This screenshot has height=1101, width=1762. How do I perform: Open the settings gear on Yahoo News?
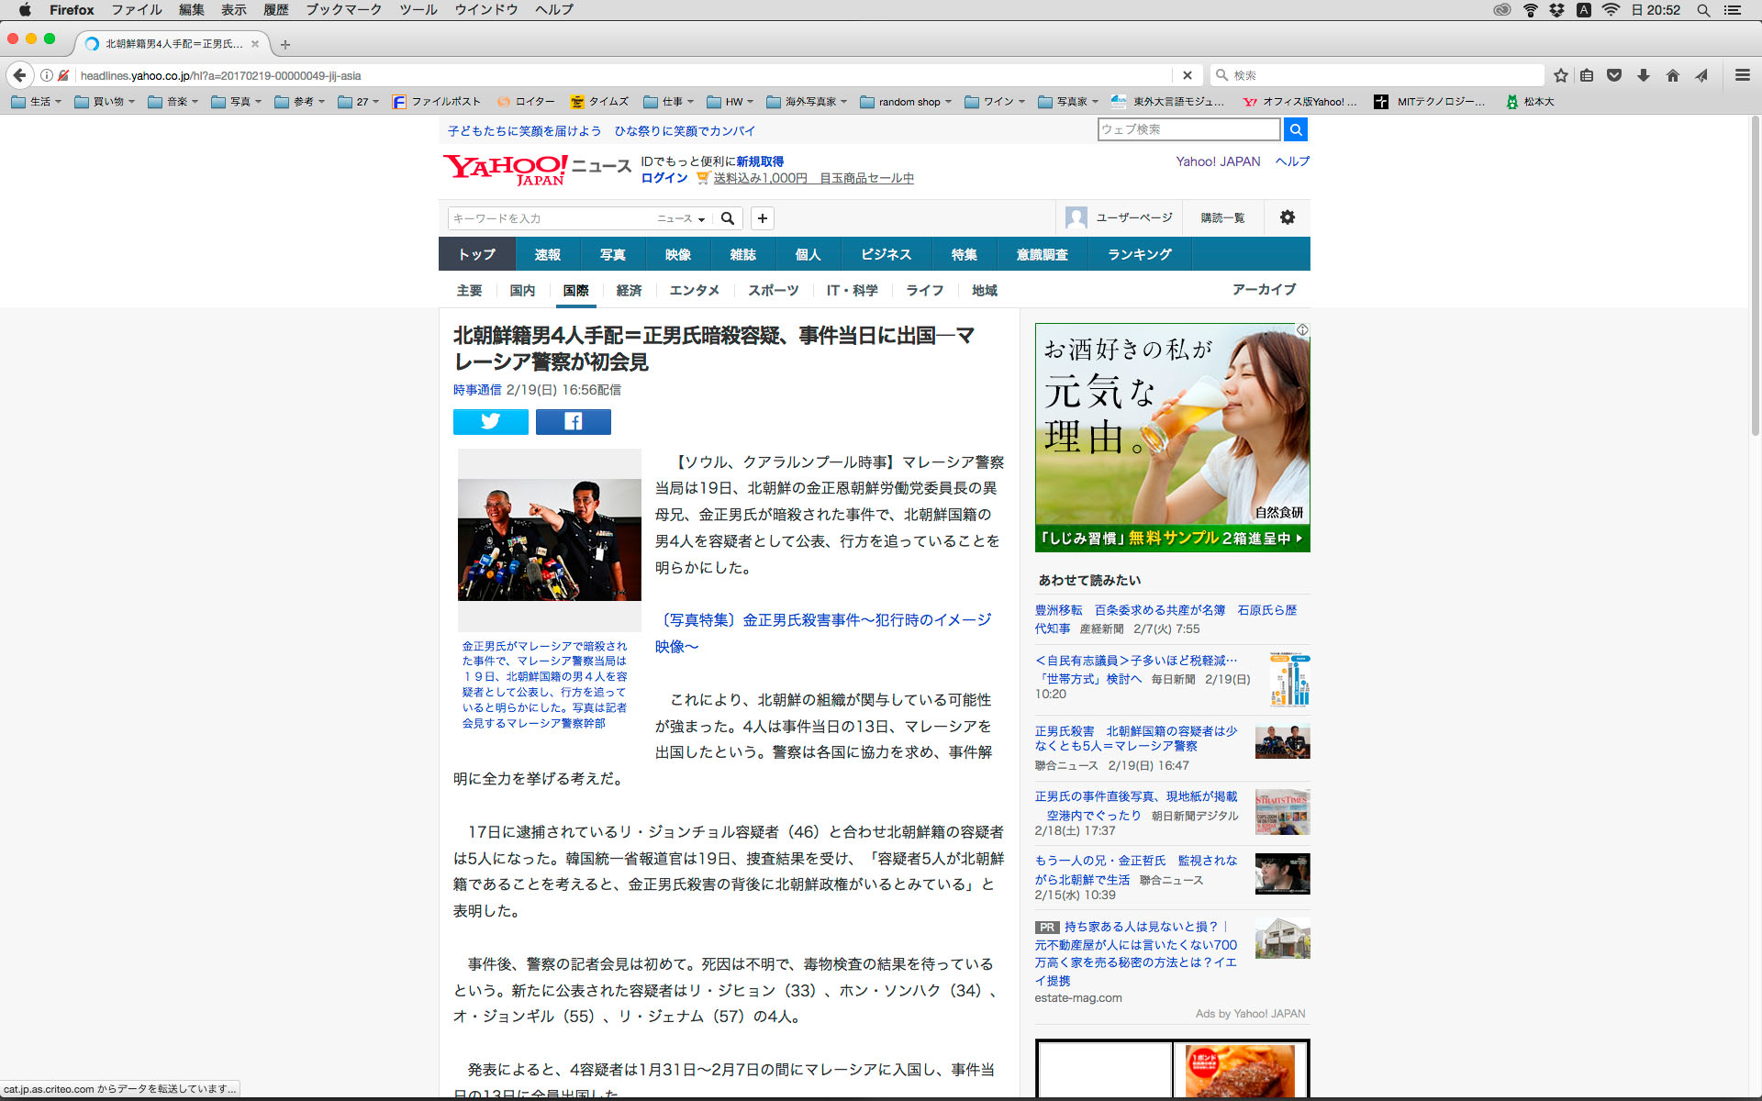coord(1287,217)
